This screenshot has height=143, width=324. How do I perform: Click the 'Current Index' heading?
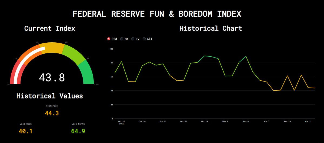(x=50, y=28)
